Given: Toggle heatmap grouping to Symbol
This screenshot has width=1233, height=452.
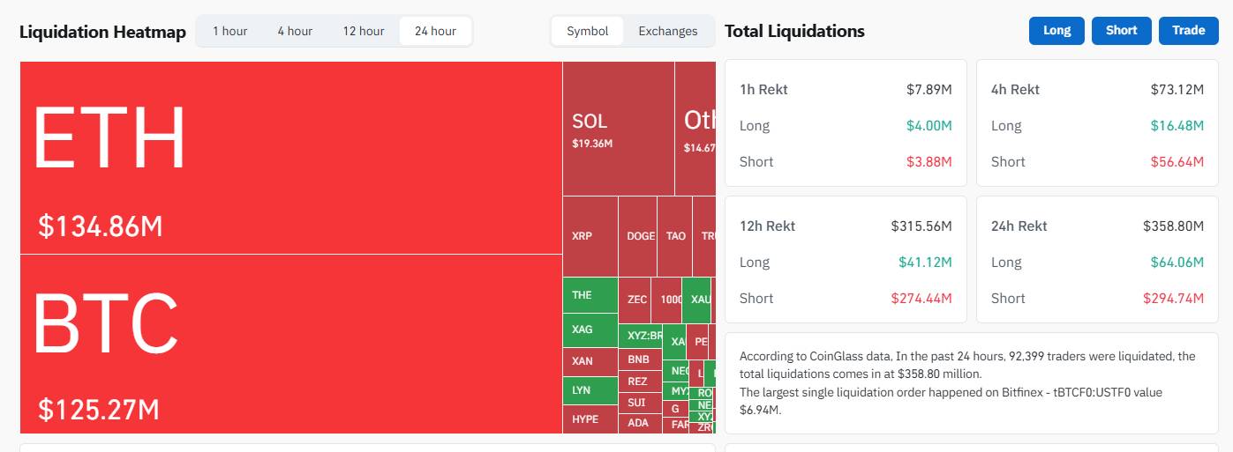Looking at the screenshot, I should (588, 31).
